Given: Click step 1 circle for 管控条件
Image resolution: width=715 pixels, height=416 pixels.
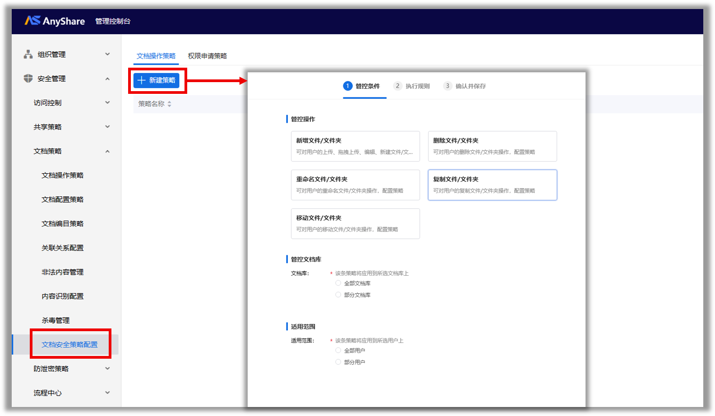Looking at the screenshot, I should [x=347, y=86].
